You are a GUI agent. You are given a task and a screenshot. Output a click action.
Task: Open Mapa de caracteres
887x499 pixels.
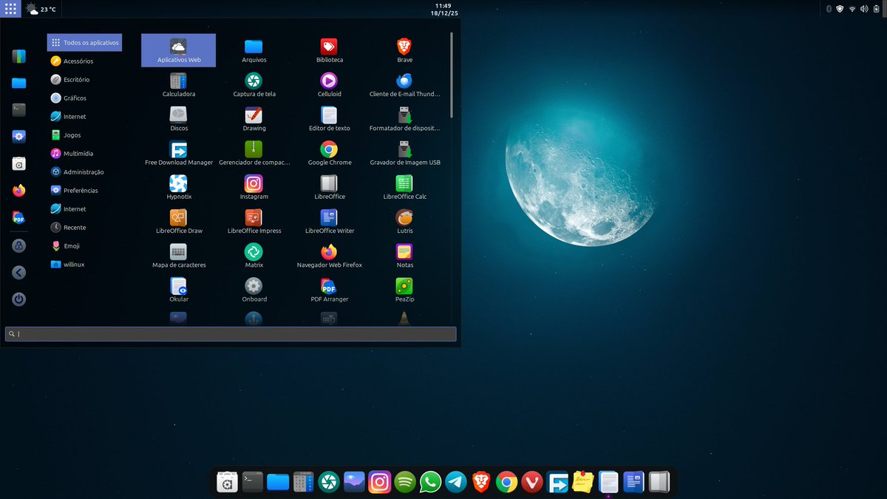click(178, 255)
